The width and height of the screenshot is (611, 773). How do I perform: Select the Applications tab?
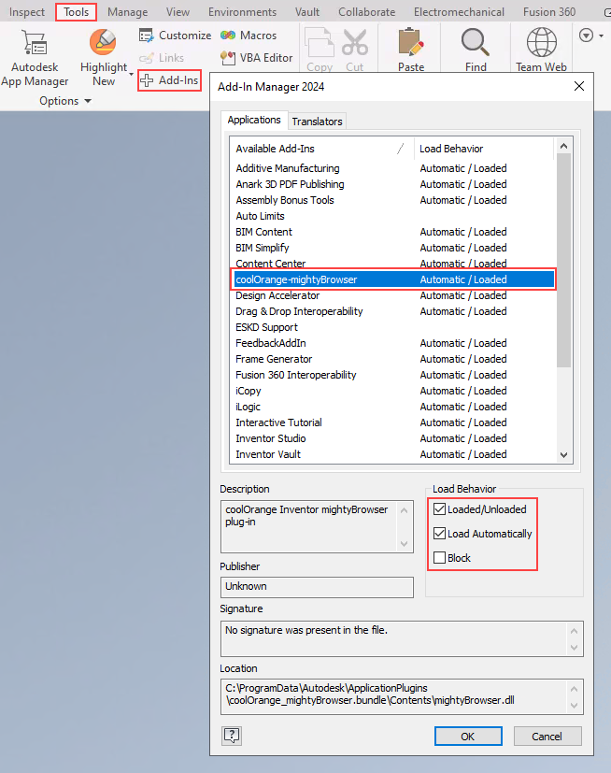coord(254,120)
